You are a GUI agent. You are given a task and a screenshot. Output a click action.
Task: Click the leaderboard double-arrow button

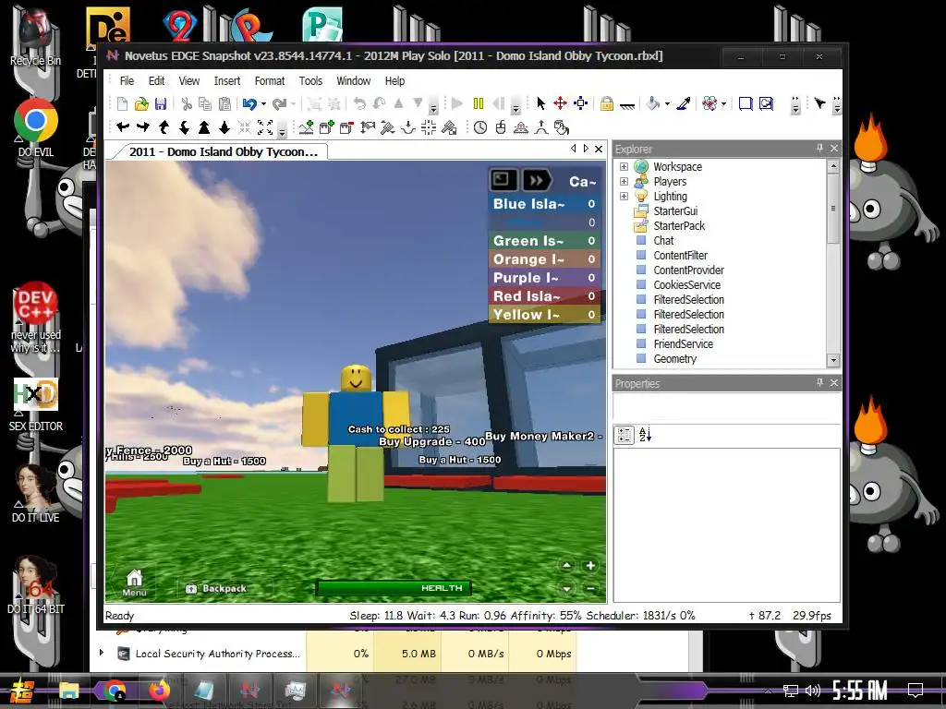(536, 180)
